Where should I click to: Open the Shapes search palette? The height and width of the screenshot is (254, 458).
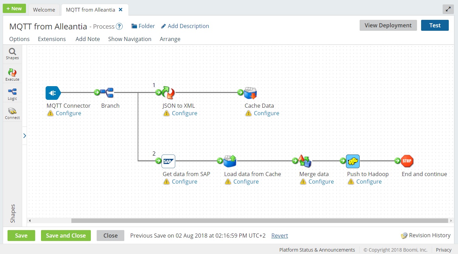coord(12,54)
